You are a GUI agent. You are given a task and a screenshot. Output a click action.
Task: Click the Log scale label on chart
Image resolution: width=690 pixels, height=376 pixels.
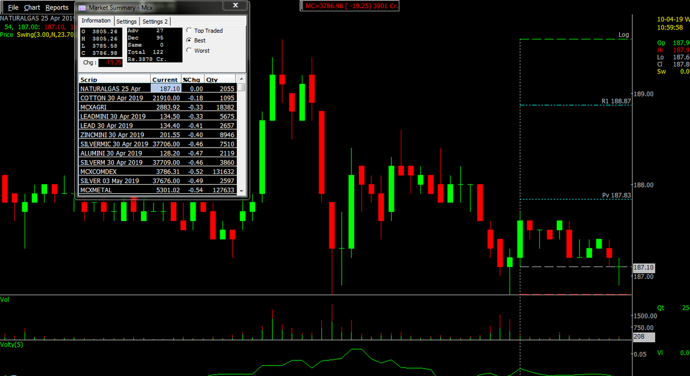[623, 34]
